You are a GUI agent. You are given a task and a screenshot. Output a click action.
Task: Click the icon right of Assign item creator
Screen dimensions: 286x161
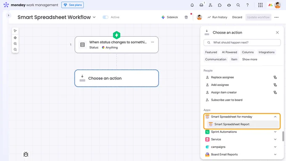275,92
